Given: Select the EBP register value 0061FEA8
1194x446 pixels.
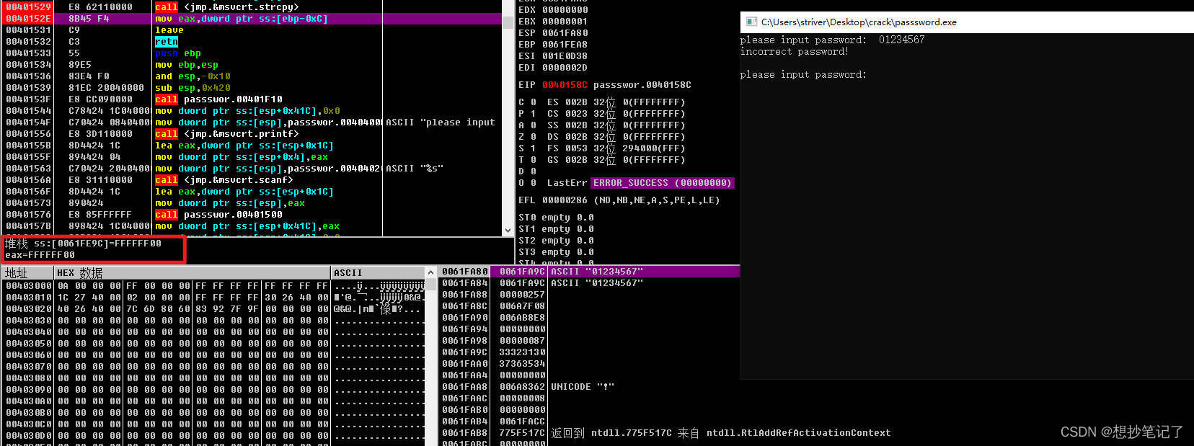Looking at the screenshot, I should [x=565, y=45].
